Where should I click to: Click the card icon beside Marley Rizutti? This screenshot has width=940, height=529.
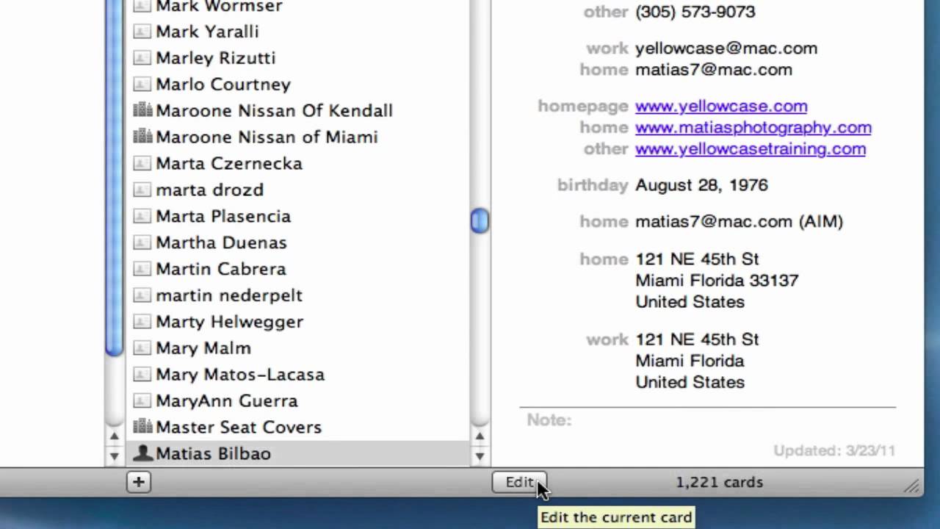pos(142,58)
